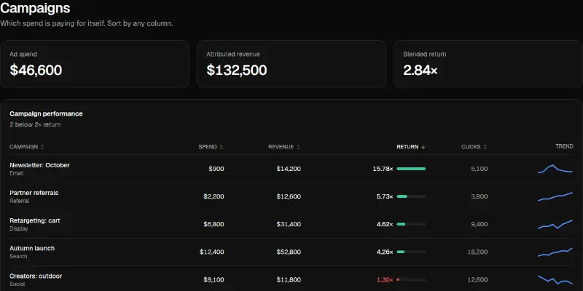Click the Trend column header
Viewport: 583px width, 291px height.
click(564, 147)
